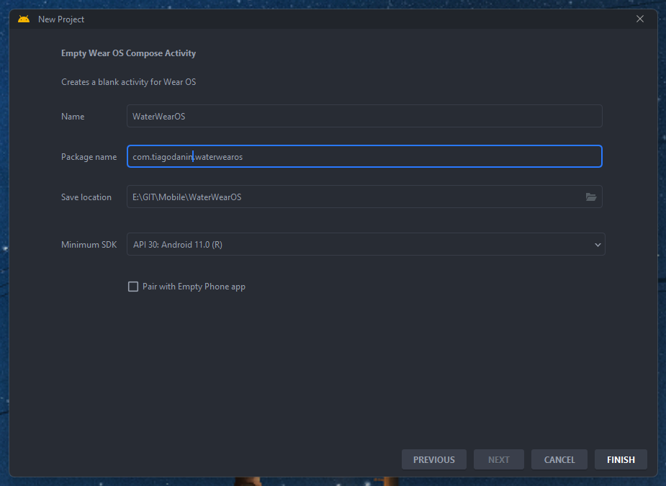This screenshot has width=666, height=486.
Task: Close the New Project dialog
Action: tap(640, 19)
